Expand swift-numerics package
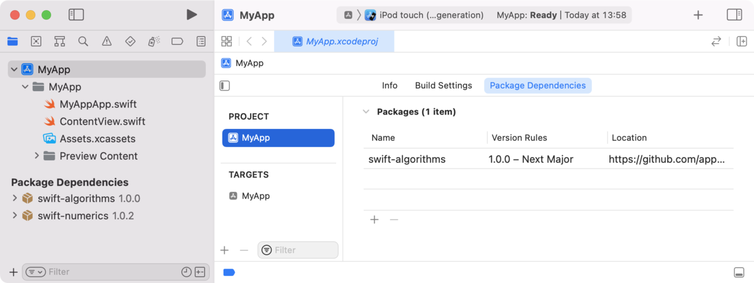The image size is (754, 283). click(x=14, y=216)
